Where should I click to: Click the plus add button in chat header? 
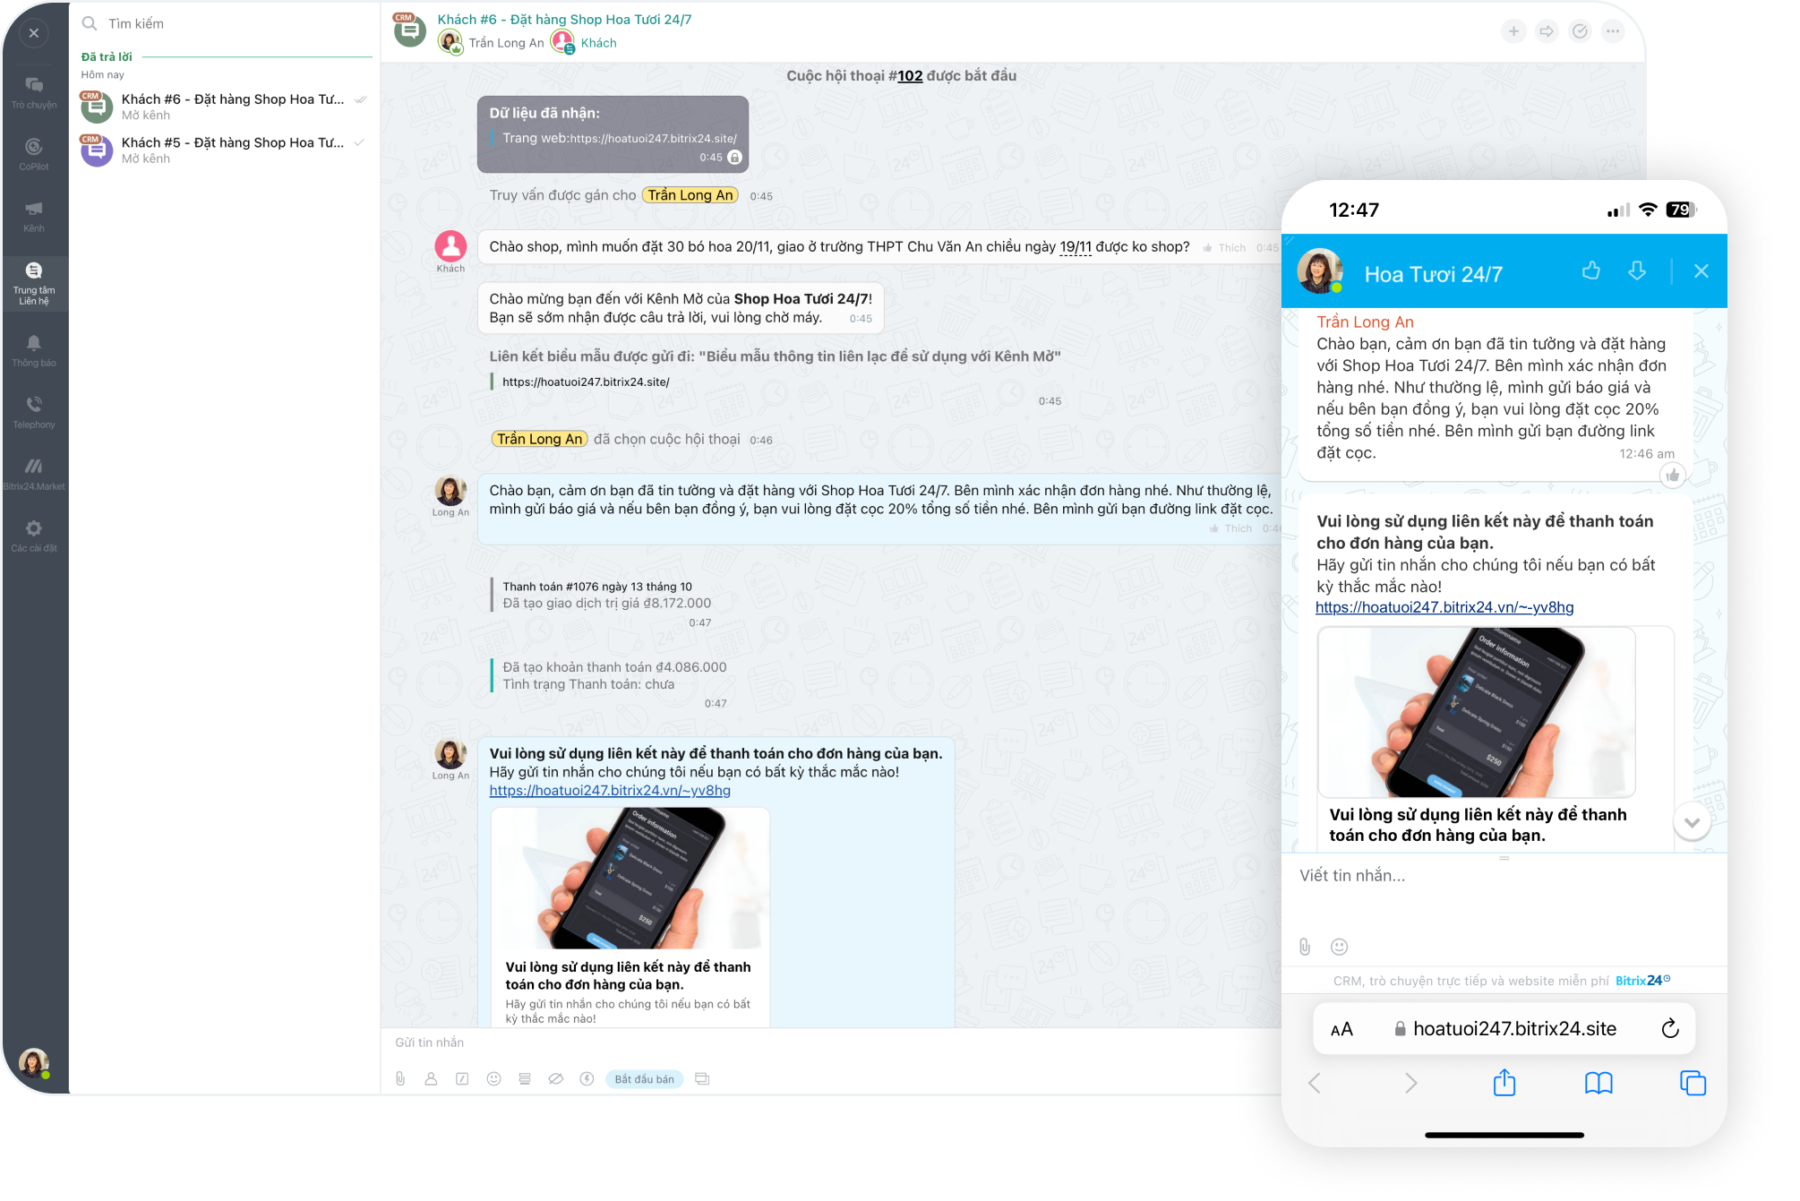(x=1513, y=31)
